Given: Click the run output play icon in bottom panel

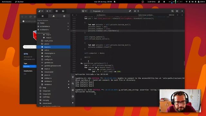Looking at the screenshot, I should pyautogui.click(x=73, y=103).
